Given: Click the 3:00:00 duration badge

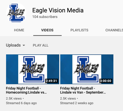Looking at the screenshot, I should click(x=106, y=81).
